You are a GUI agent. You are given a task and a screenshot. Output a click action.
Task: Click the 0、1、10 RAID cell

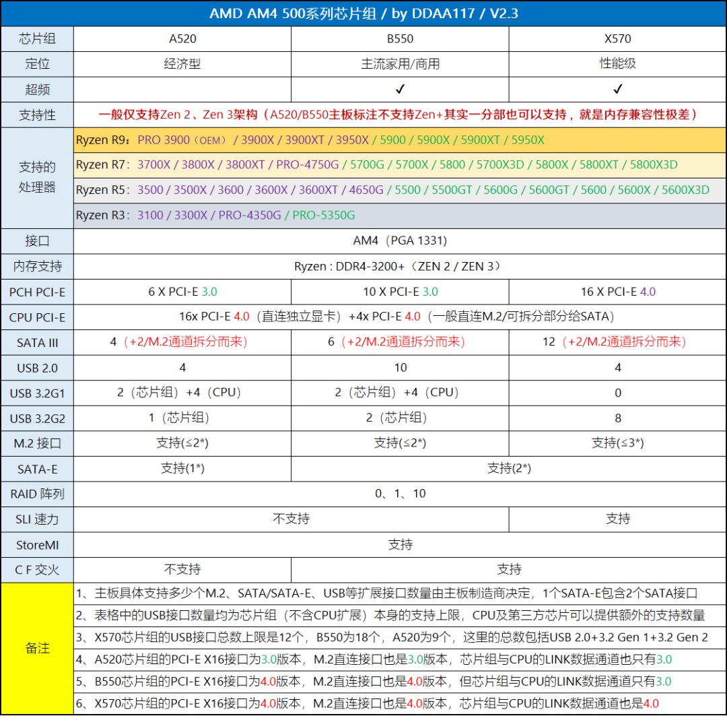[x=400, y=494]
